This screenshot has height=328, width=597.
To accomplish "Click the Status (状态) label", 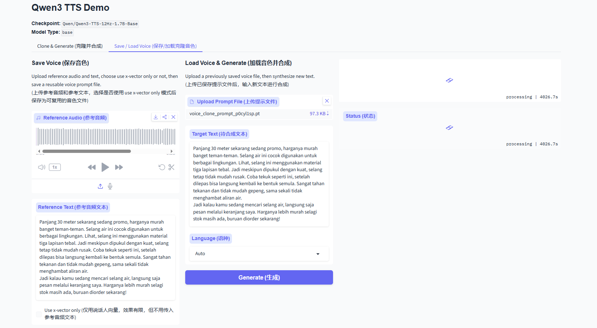I will click(360, 116).
